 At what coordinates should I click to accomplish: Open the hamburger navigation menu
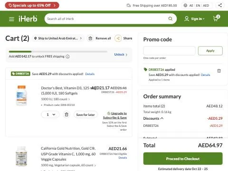tap(11, 19)
